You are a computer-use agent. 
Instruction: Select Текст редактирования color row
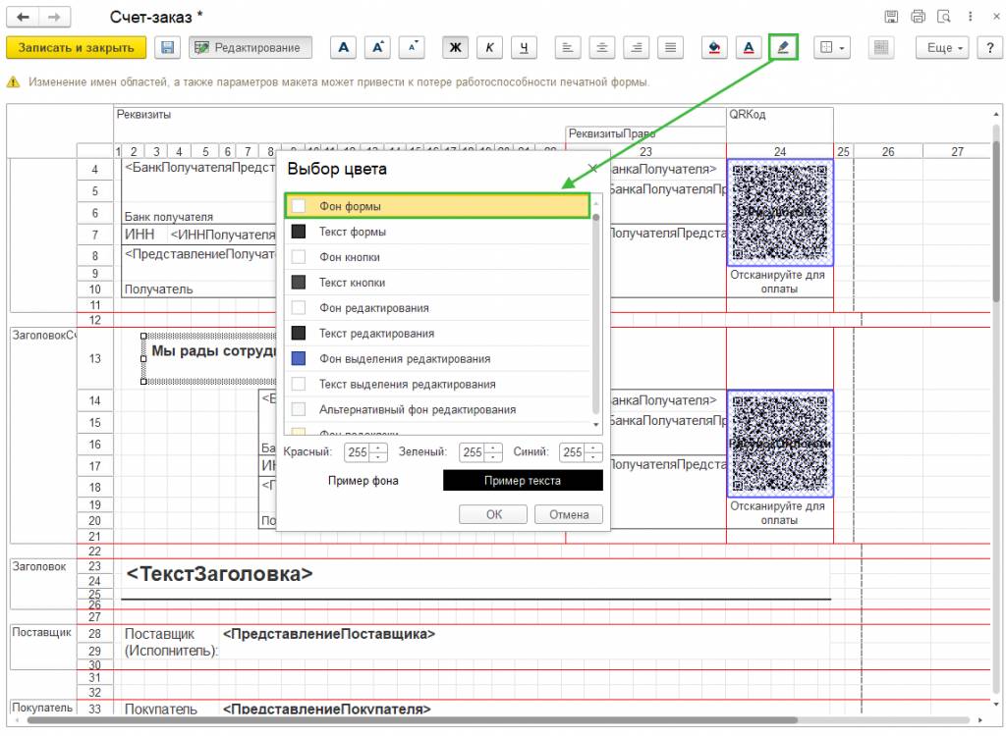click(x=436, y=334)
